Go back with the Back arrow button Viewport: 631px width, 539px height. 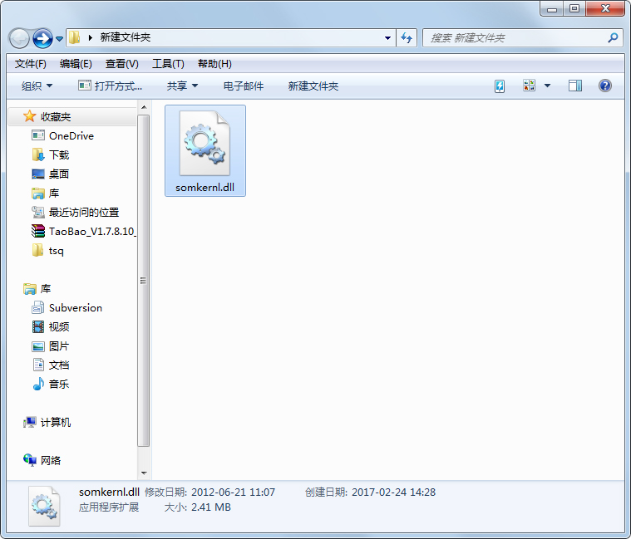coord(19,38)
